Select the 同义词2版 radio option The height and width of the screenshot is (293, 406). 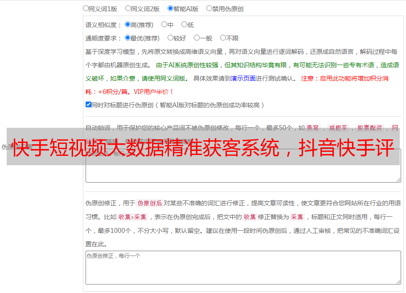pos(128,8)
